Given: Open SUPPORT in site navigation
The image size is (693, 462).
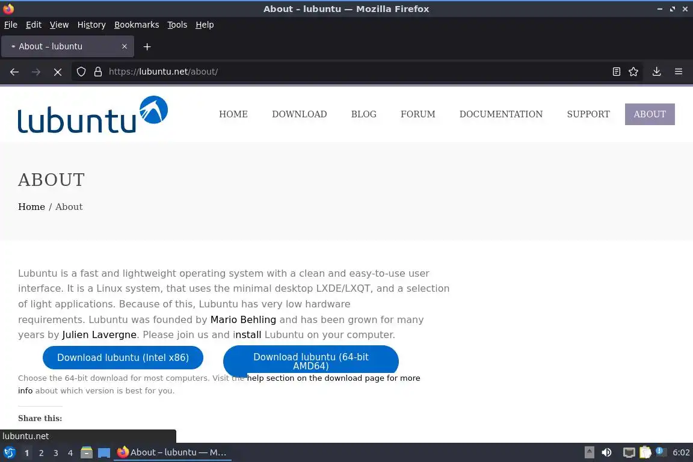Looking at the screenshot, I should click(588, 114).
